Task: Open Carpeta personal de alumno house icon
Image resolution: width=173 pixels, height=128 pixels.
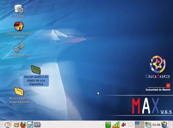Action: tap(19, 26)
